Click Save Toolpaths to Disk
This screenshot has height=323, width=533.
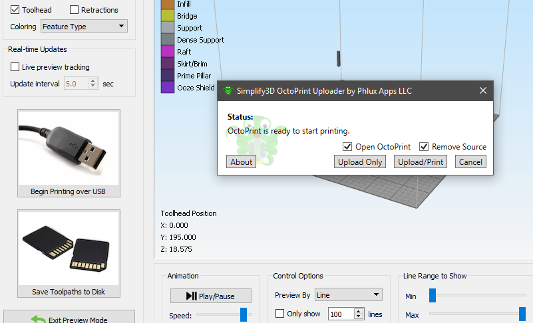[69, 253]
